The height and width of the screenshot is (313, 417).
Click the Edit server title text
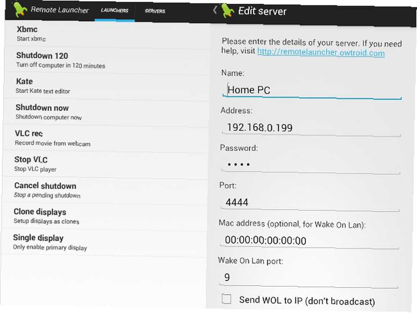[x=262, y=11]
